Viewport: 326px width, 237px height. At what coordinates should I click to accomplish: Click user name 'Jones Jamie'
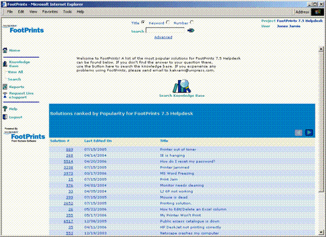click(289, 26)
